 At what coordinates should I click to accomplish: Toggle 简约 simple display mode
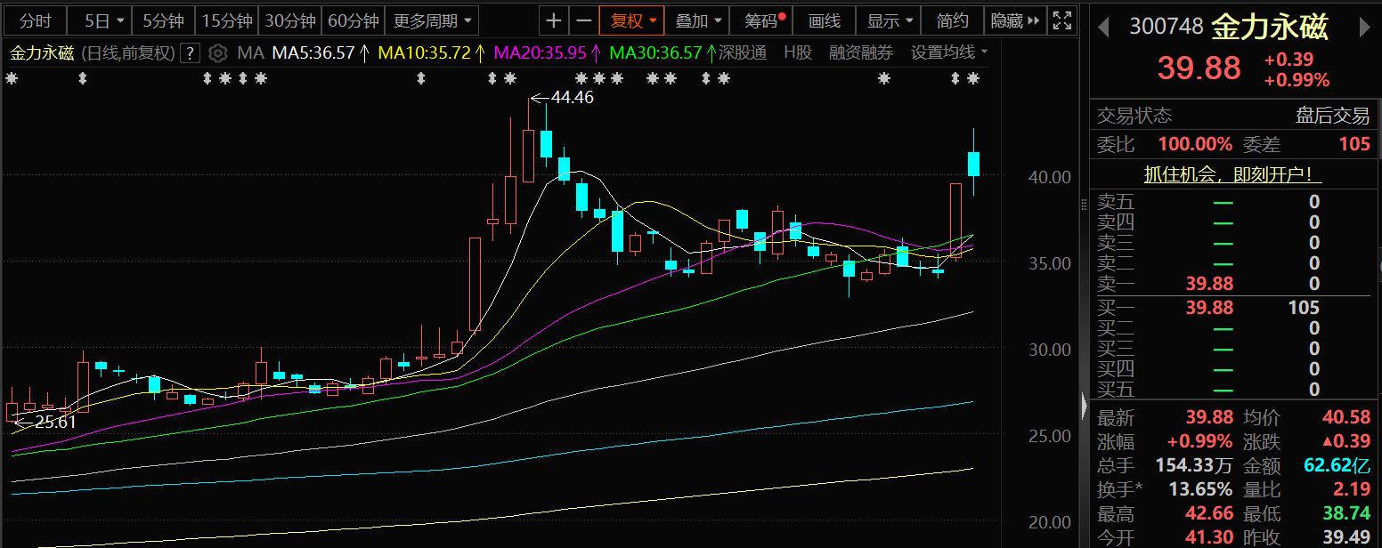pyautogui.click(x=953, y=20)
